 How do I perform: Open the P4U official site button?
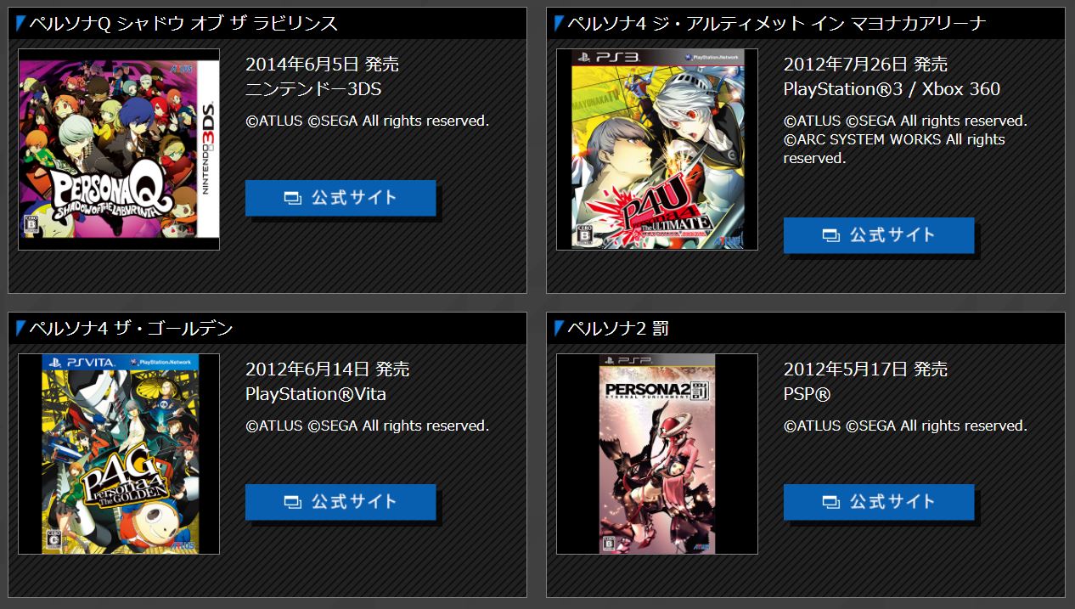[x=879, y=235]
